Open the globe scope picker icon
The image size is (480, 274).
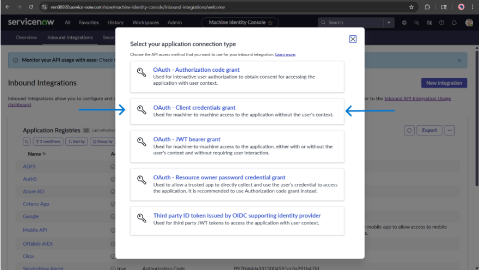coord(404,23)
